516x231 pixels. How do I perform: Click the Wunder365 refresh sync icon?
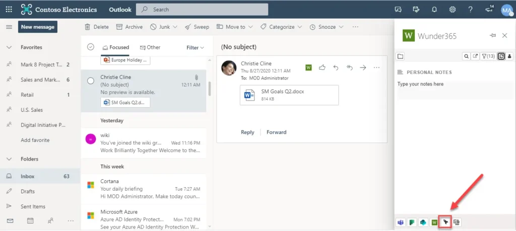(501, 56)
